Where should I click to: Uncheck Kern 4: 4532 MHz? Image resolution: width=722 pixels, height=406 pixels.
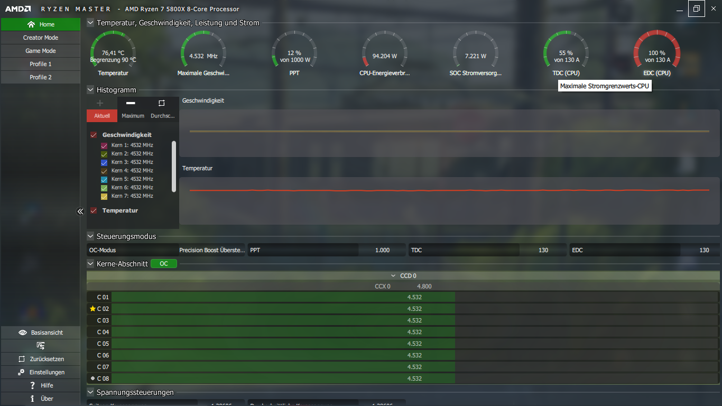click(104, 171)
